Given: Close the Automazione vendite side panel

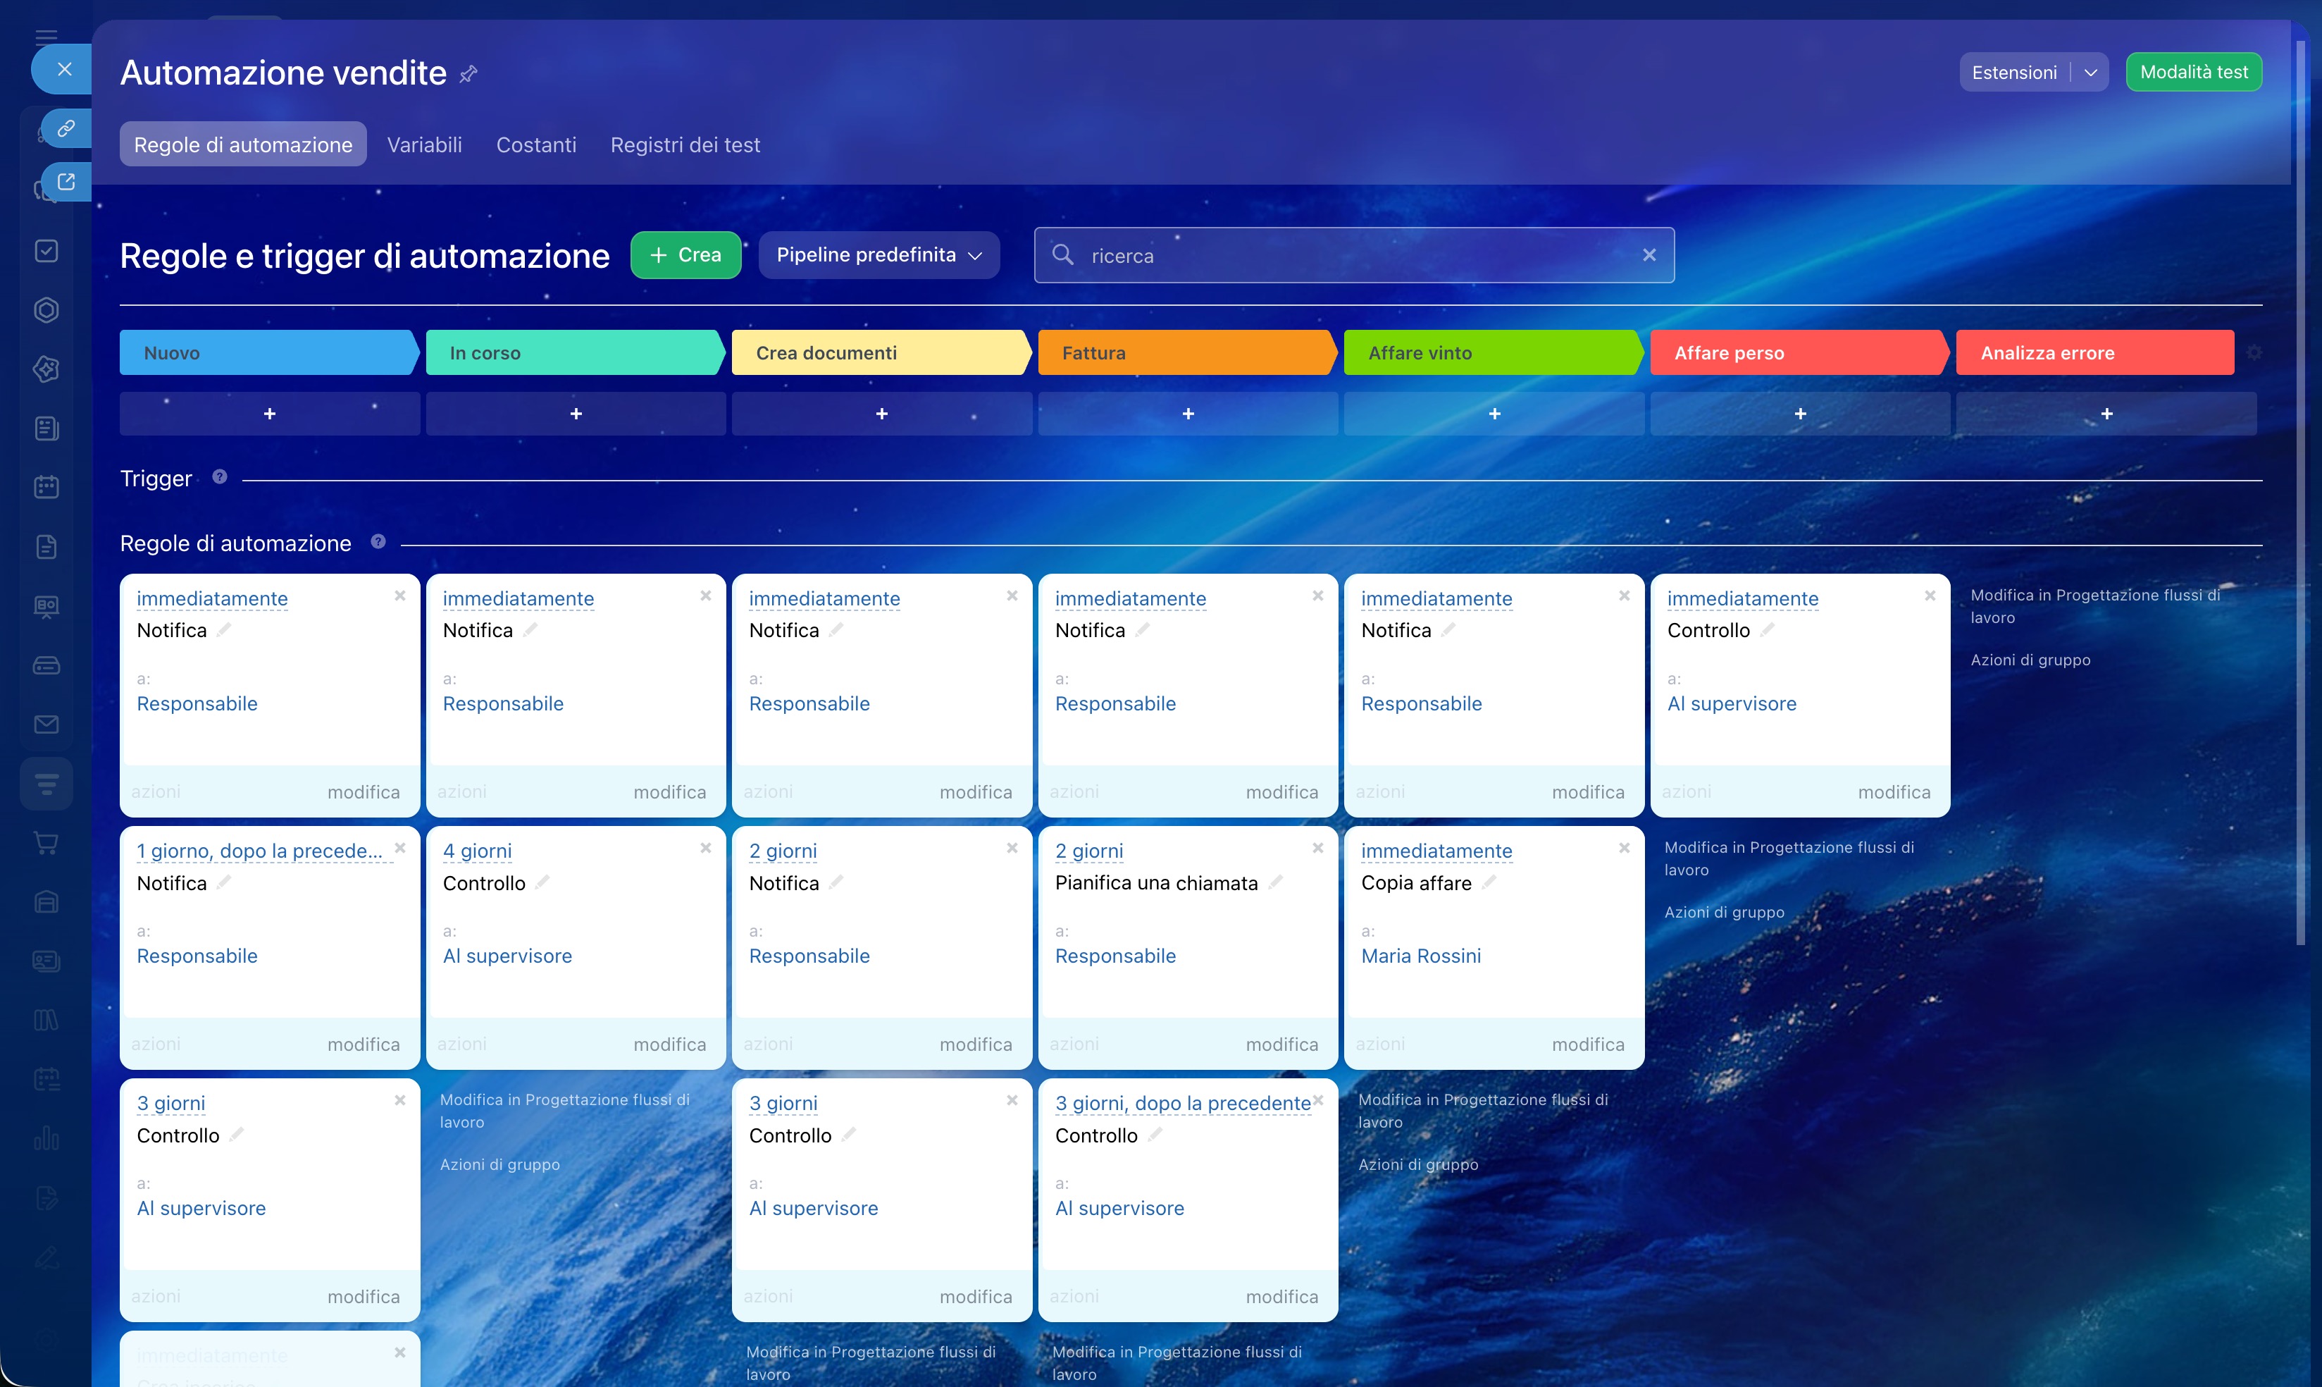Looking at the screenshot, I should [x=63, y=69].
